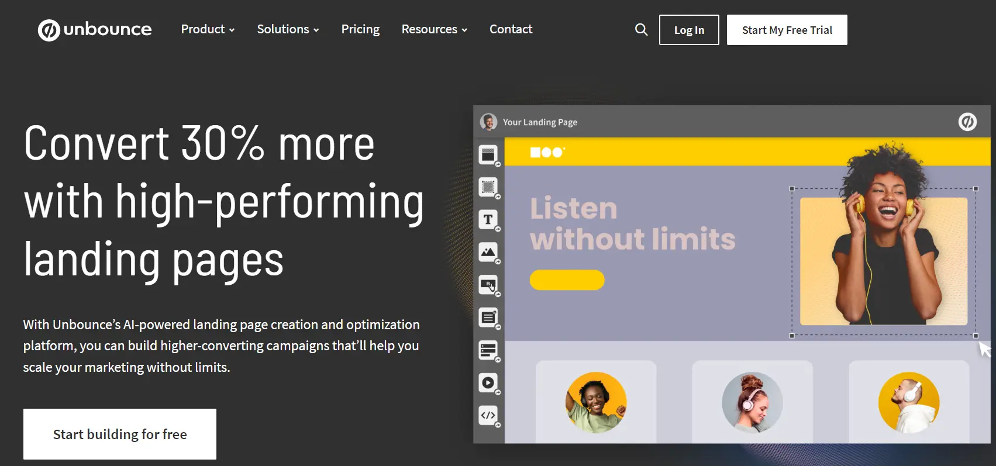Click the round Unbounce icon in builder header
The width and height of the screenshot is (996, 466).
pyautogui.click(x=967, y=122)
